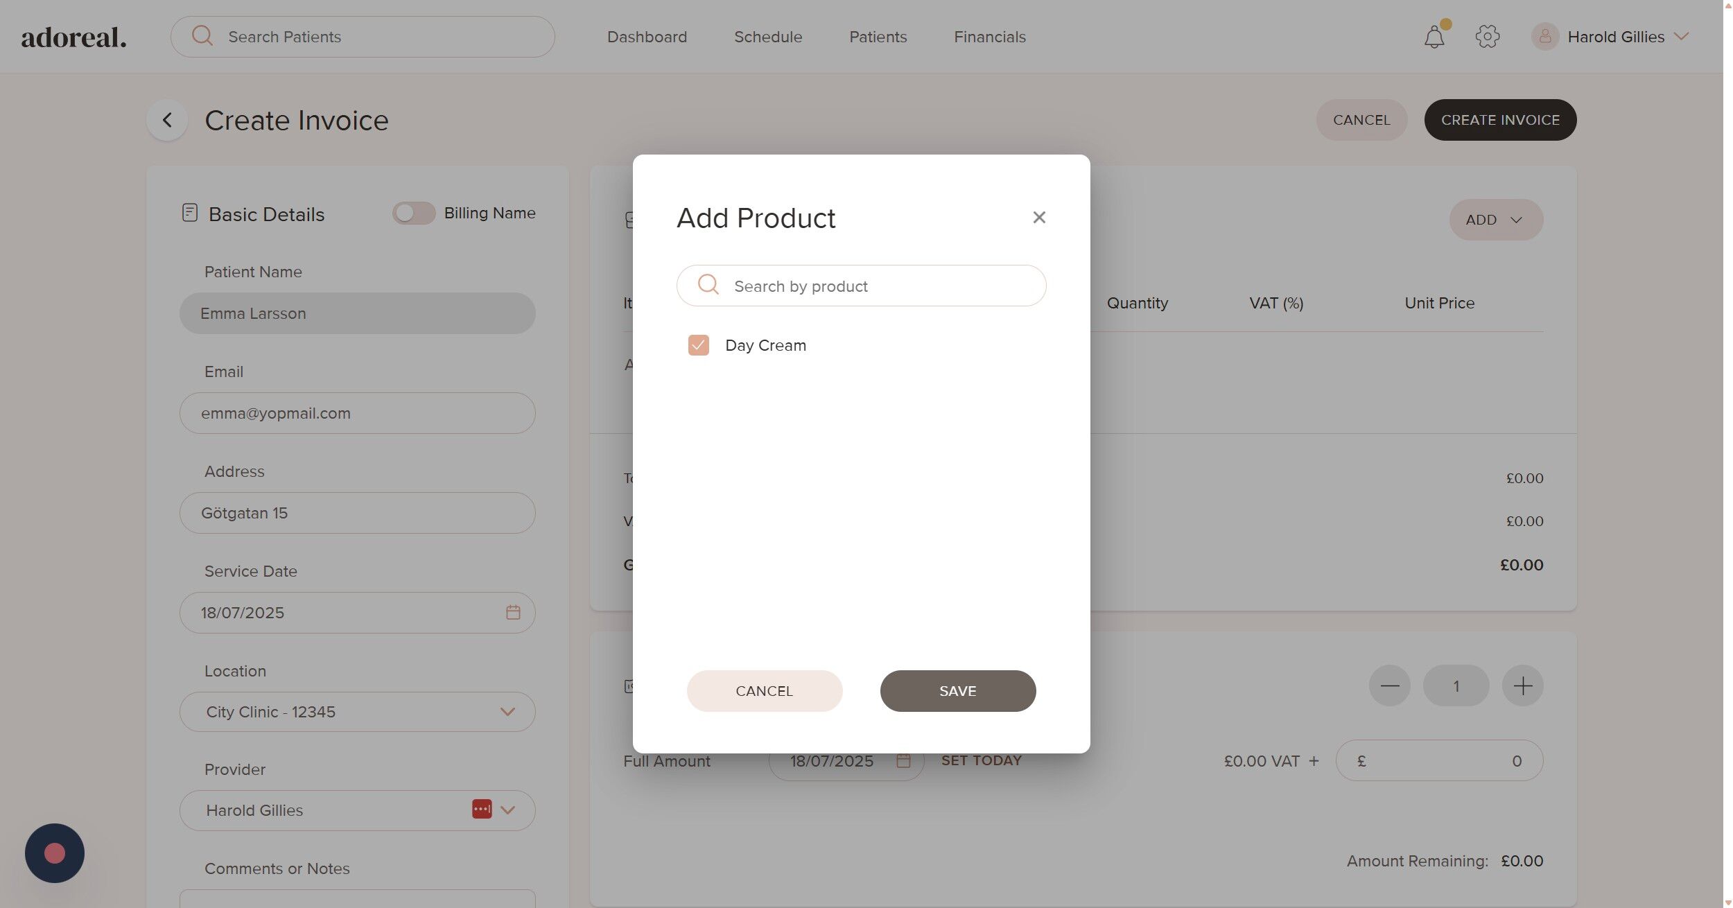This screenshot has width=1733, height=908.
Task: Open the Harold Gillies user menu
Action: 1614,37
